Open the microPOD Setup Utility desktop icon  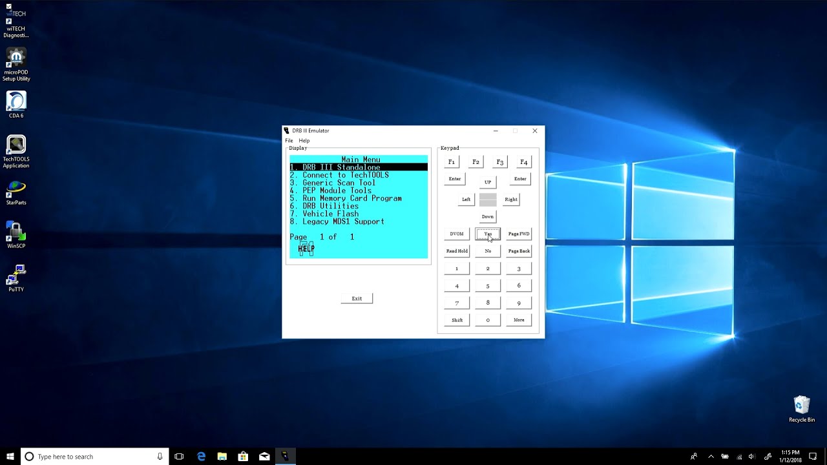click(x=16, y=65)
